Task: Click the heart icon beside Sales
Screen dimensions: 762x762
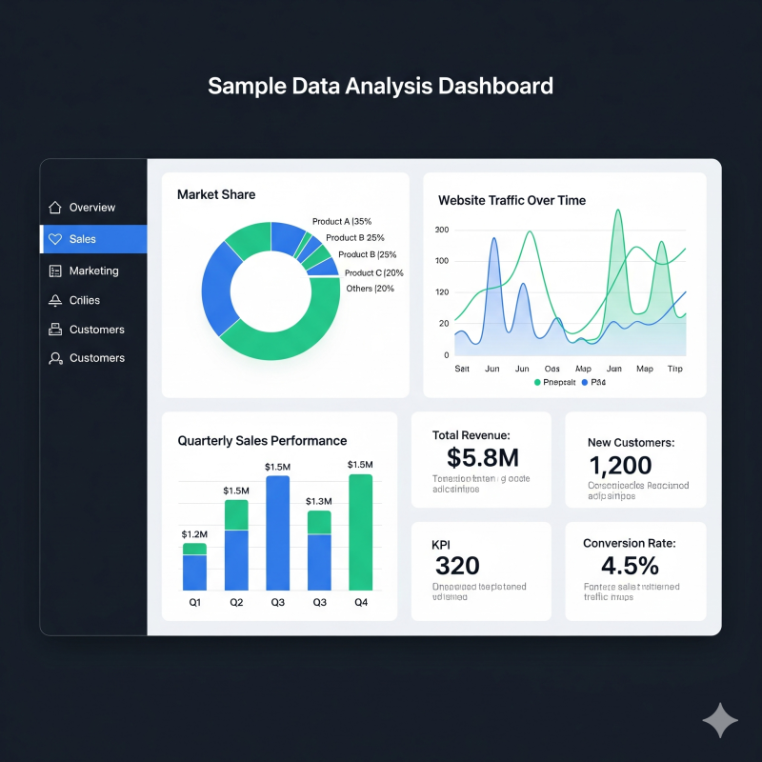Action: coord(54,239)
